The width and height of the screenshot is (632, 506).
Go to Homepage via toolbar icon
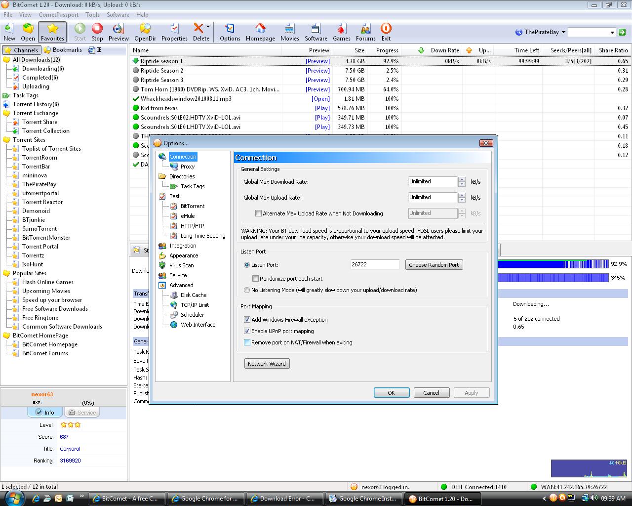point(260,32)
